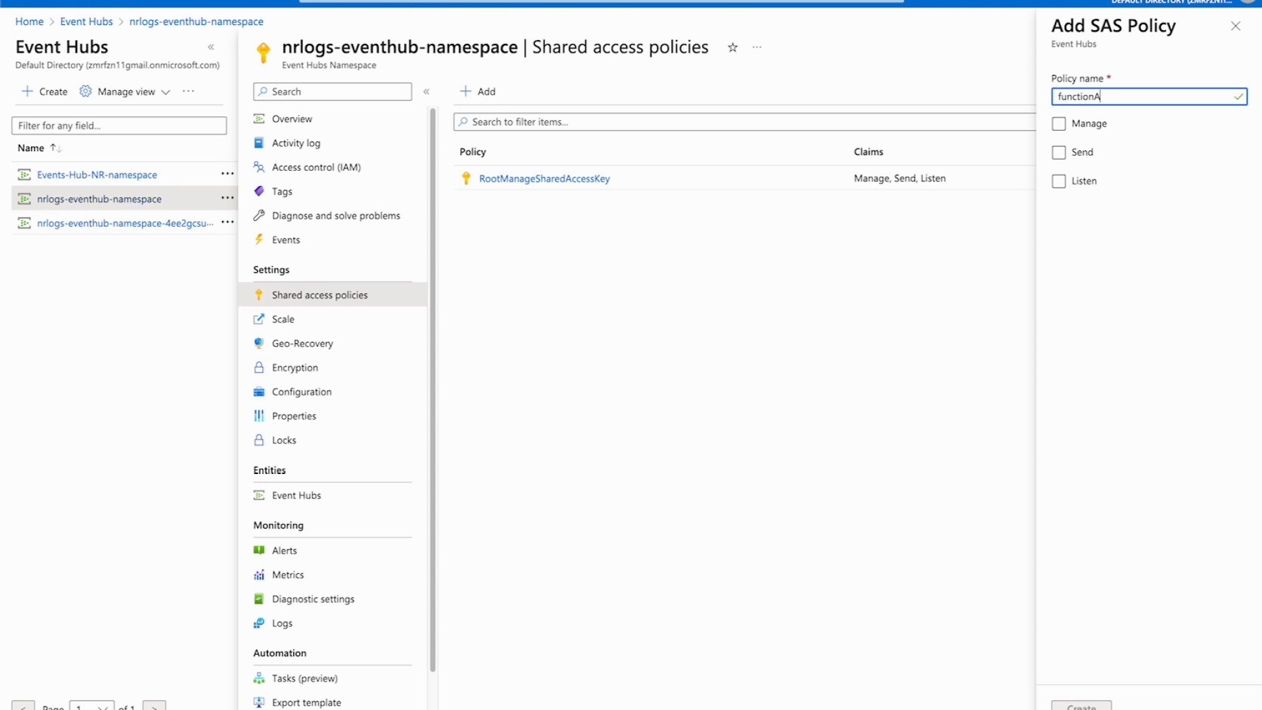The width and height of the screenshot is (1262, 710).
Task: Open nrlogs-eventhub-namespace-4ee2gcsu namespace
Action: coord(125,224)
